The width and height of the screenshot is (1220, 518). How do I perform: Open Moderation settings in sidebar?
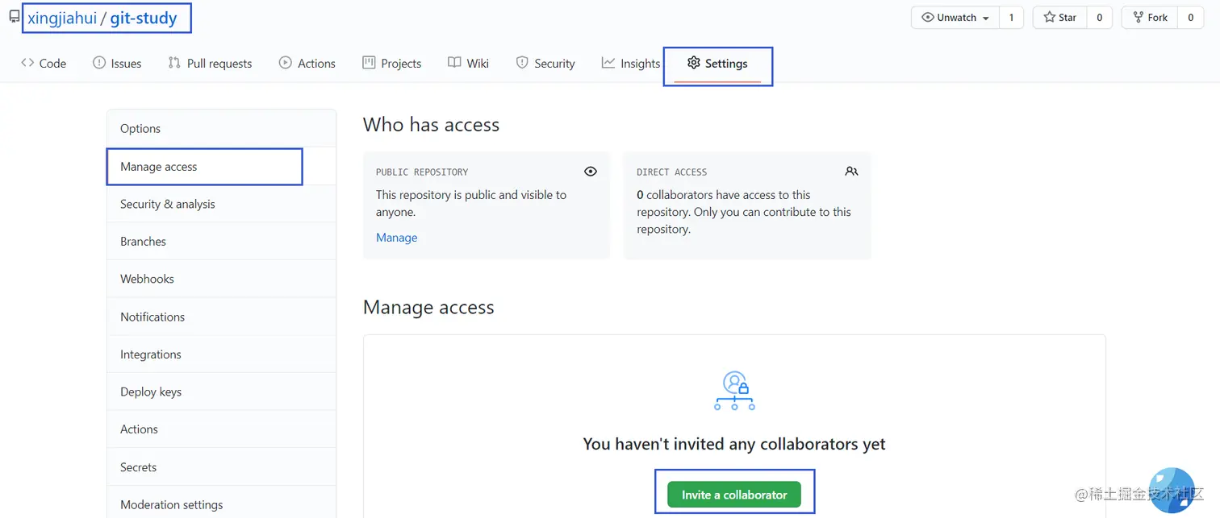pos(221,504)
